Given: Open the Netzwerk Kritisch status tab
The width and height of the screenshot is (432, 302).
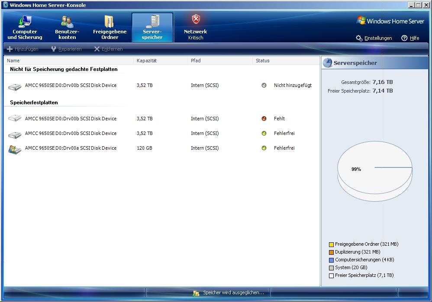Looking at the screenshot, I should click(196, 28).
